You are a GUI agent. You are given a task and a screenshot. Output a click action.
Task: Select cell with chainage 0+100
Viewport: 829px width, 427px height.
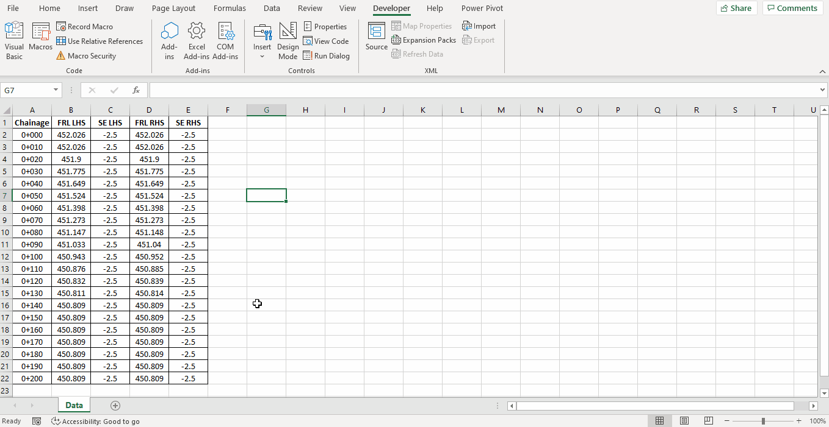[32, 256]
